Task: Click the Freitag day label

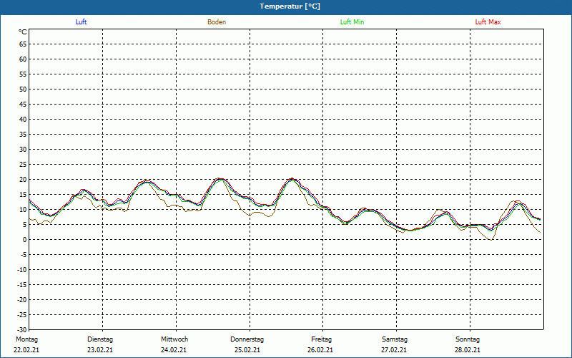Action: point(321,339)
